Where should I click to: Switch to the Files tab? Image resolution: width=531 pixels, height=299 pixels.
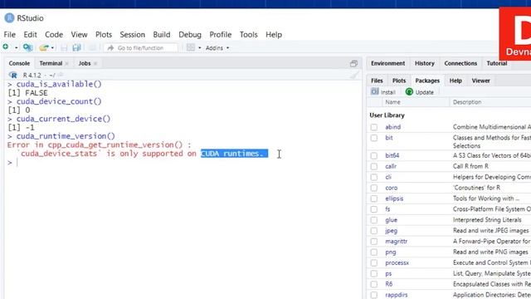(x=377, y=81)
